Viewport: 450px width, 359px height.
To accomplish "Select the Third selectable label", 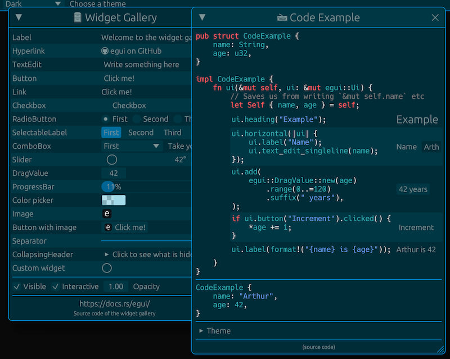I will 173,133.
